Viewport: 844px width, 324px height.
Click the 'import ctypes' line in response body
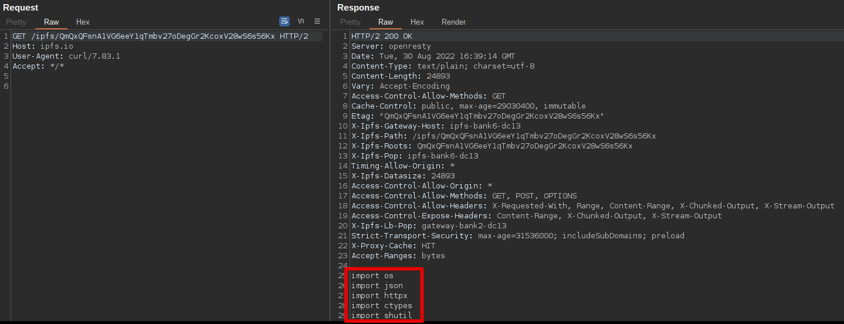381,306
